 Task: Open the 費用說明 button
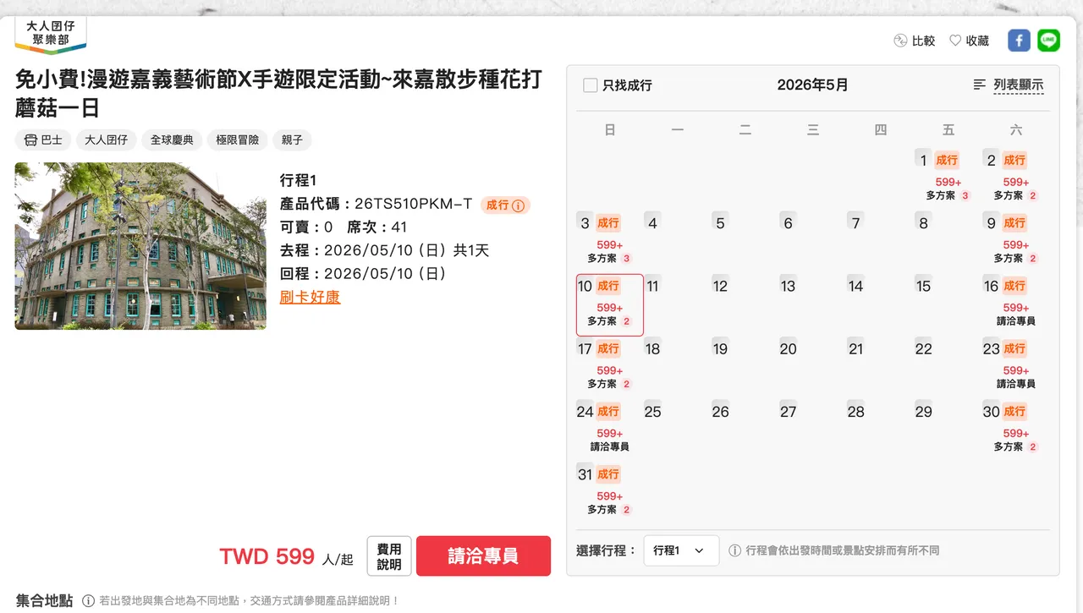click(x=389, y=556)
